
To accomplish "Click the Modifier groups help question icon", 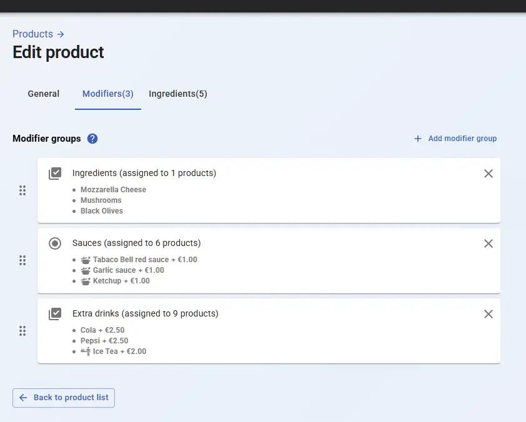I will click(x=92, y=139).
